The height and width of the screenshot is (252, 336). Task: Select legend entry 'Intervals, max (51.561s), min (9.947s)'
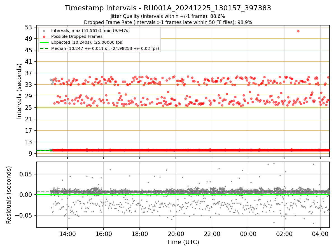coord(90,30)
